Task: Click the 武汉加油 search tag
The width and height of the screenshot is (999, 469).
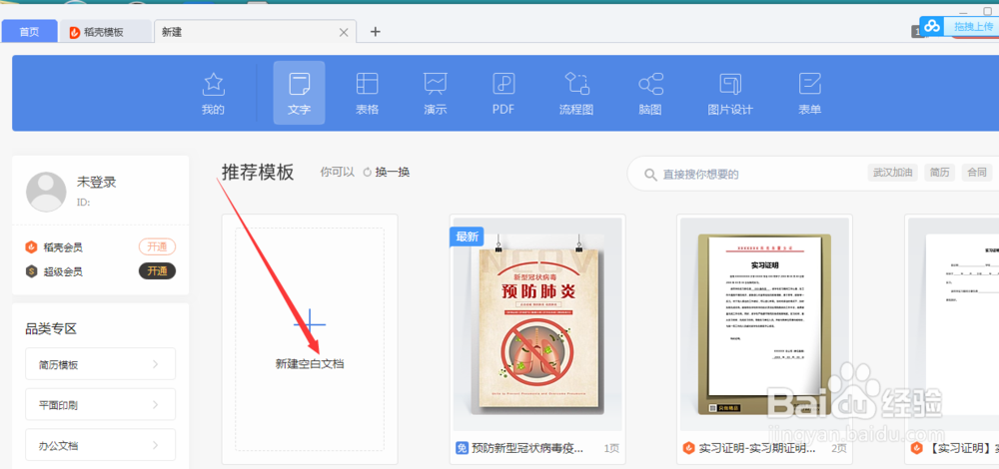Action: 892,173
